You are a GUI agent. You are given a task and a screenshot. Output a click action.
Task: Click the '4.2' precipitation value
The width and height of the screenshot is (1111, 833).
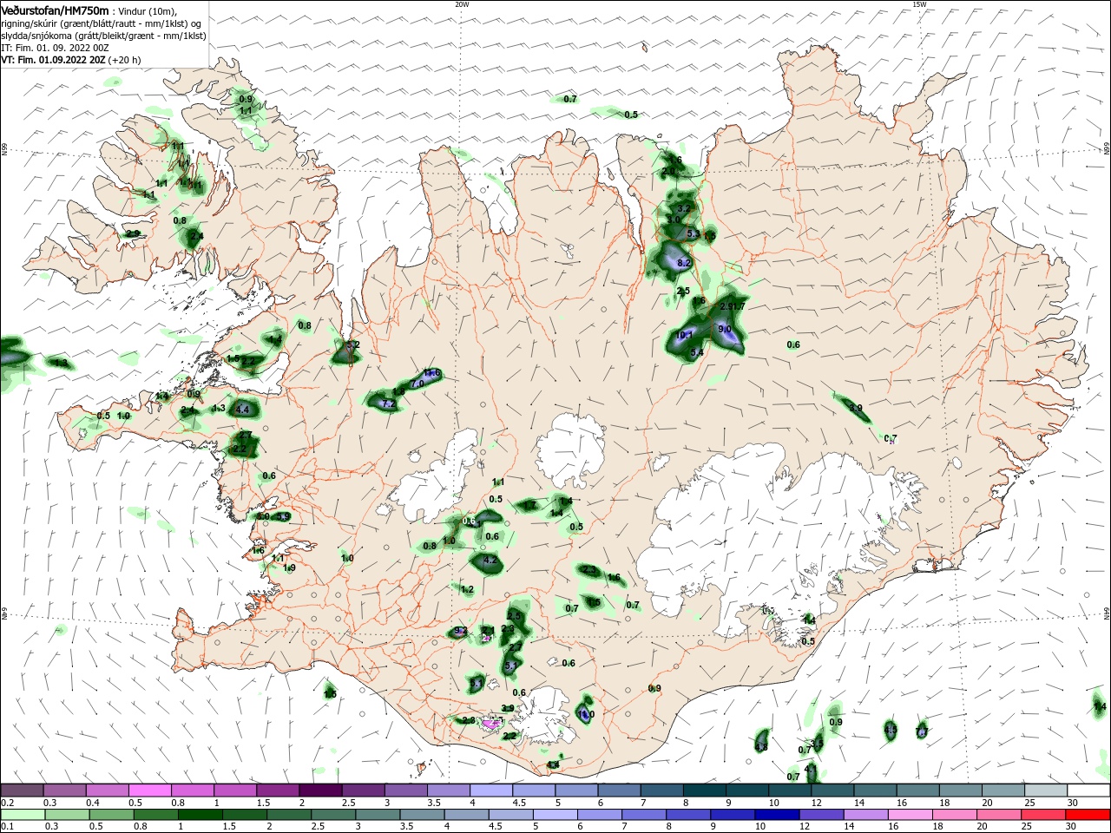coord(490,561)
